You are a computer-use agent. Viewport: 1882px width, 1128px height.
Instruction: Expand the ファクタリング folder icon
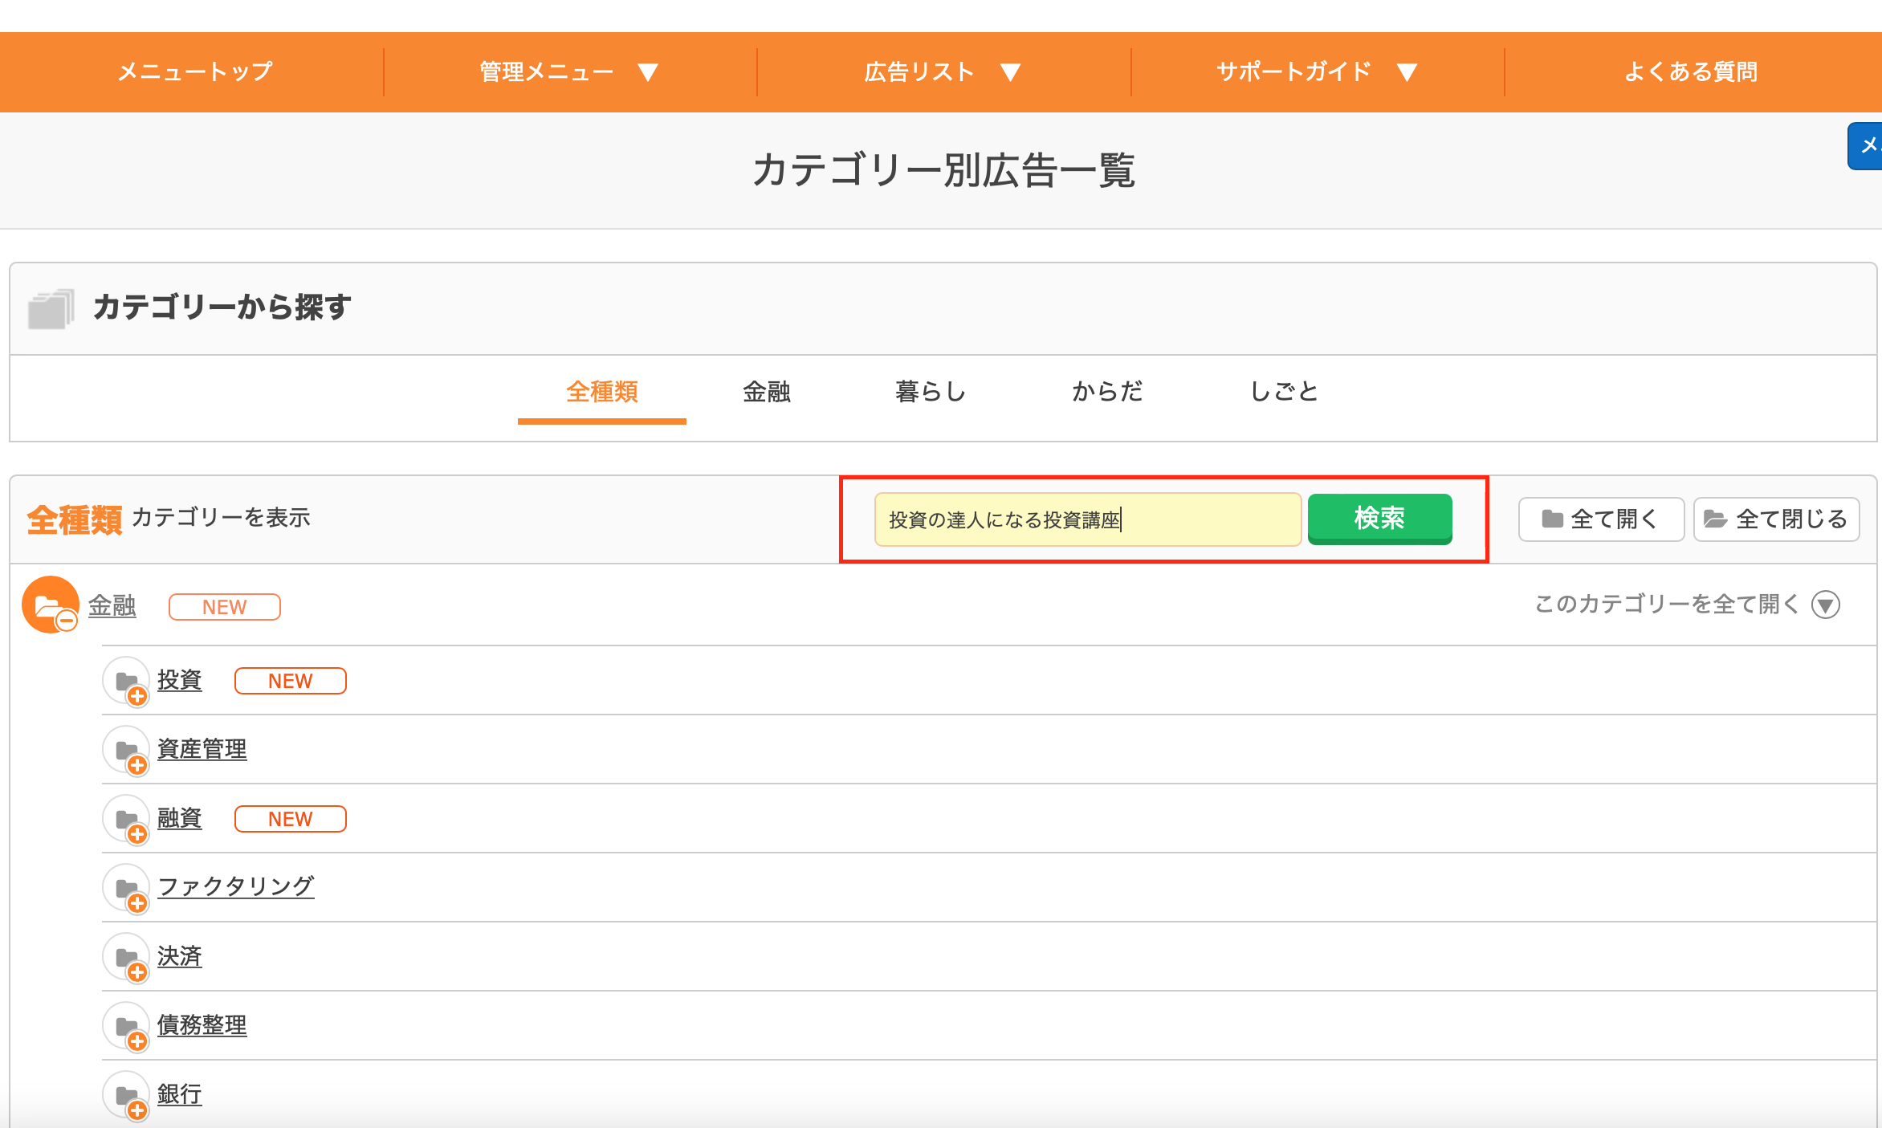coord(126,888)
